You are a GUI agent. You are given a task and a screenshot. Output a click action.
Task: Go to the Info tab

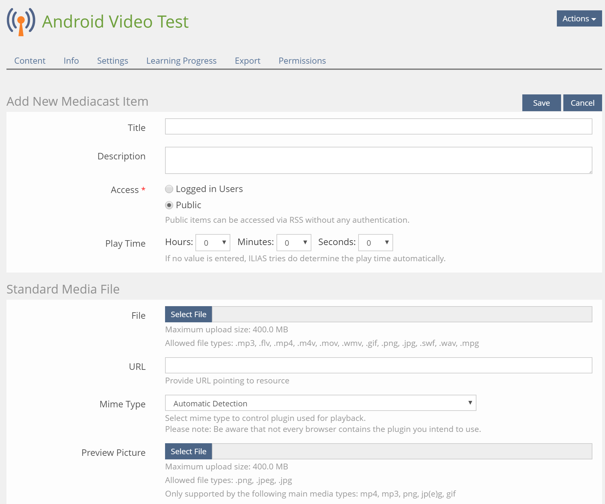coord(71,61)
